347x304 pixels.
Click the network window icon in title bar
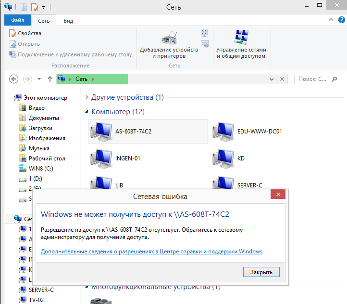(x=8, y=6)
